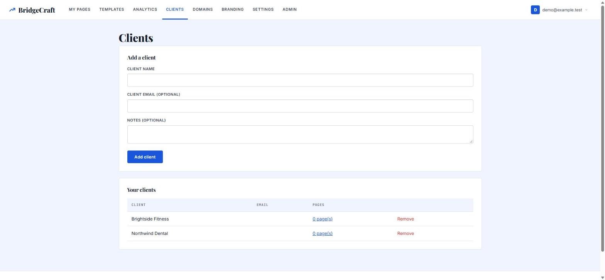
Task: Open the Branding nav tab
Action: point(233,10)
